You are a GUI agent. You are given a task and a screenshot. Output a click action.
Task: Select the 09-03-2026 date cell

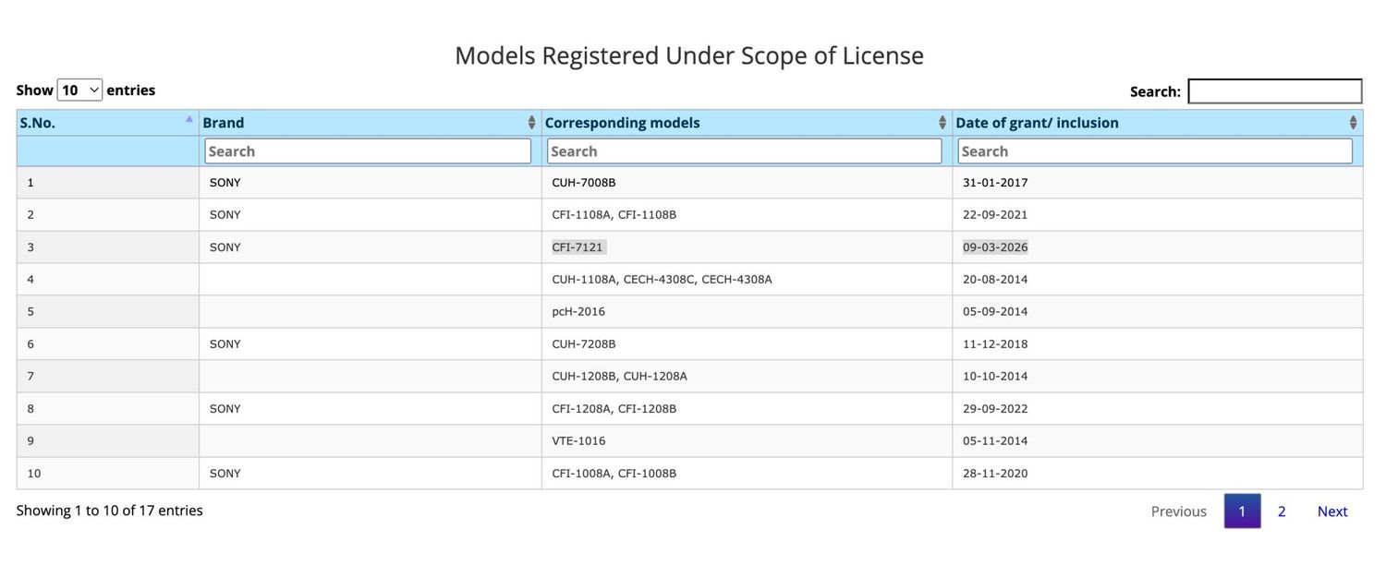coord(995,247)
